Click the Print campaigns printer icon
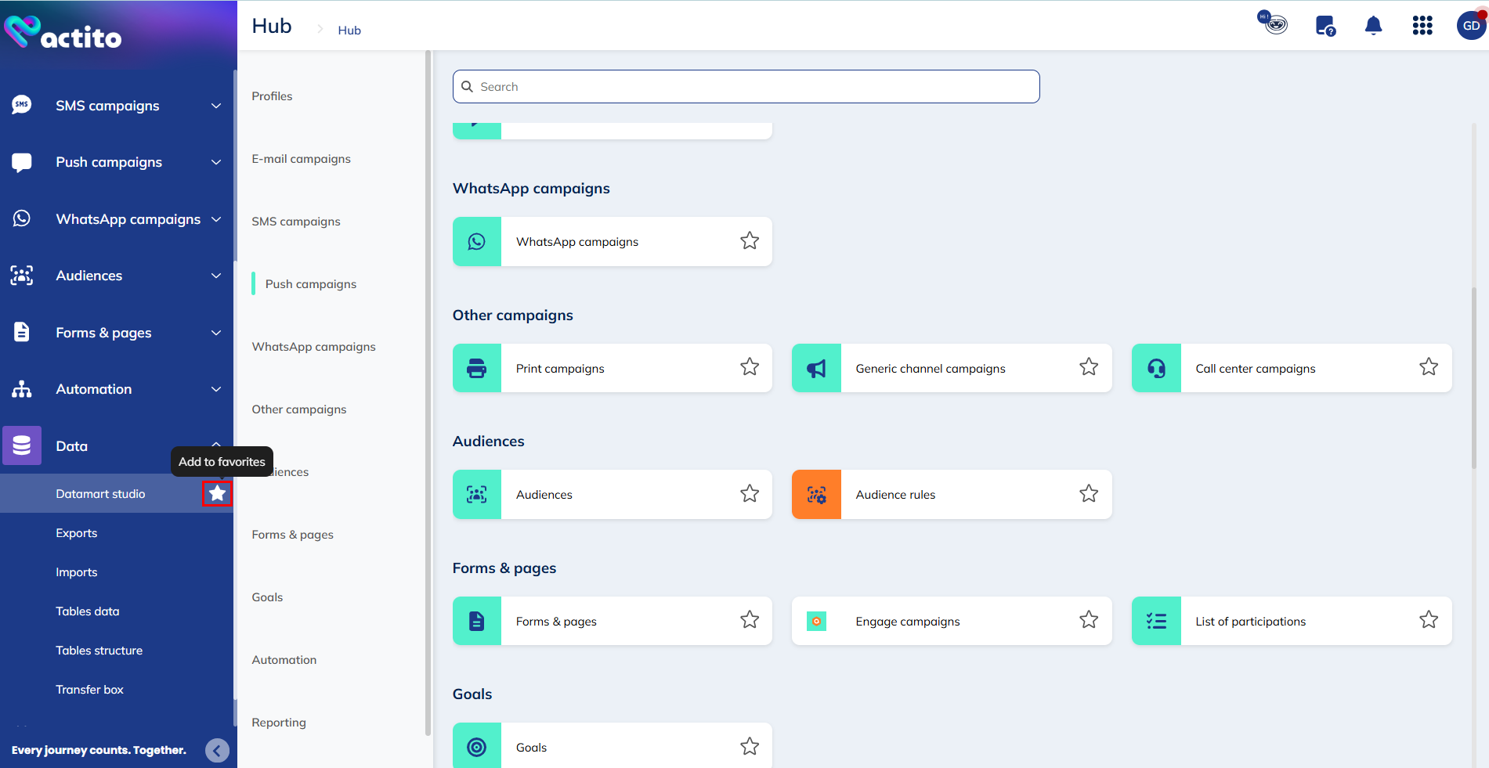This screenshot has height=768, width=1489. pos(476,368)
